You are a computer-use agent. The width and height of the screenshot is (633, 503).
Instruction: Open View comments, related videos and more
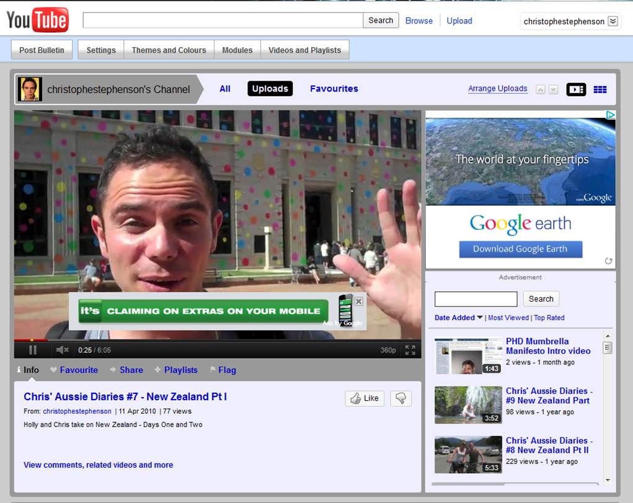coord(98,465)
